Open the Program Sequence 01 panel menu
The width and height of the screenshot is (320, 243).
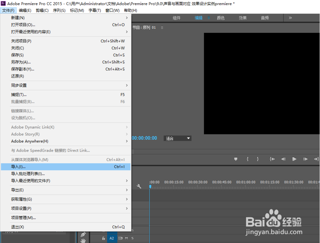coord(162,27)
